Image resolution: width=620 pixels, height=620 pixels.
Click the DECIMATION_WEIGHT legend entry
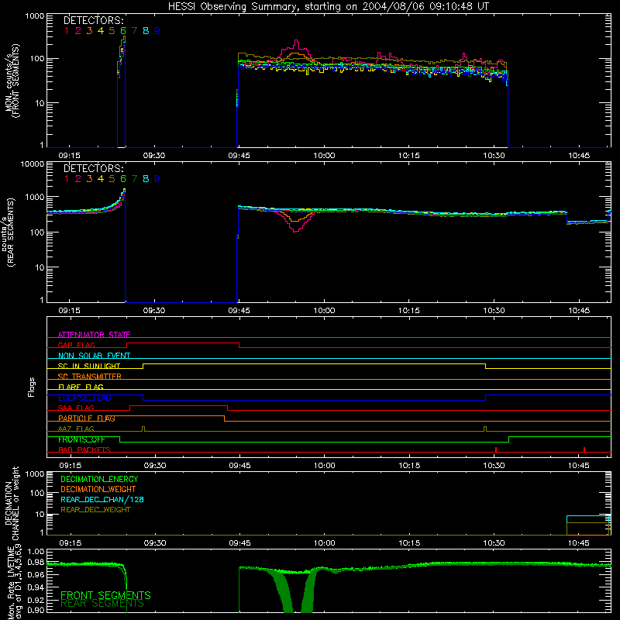point(98,489)
